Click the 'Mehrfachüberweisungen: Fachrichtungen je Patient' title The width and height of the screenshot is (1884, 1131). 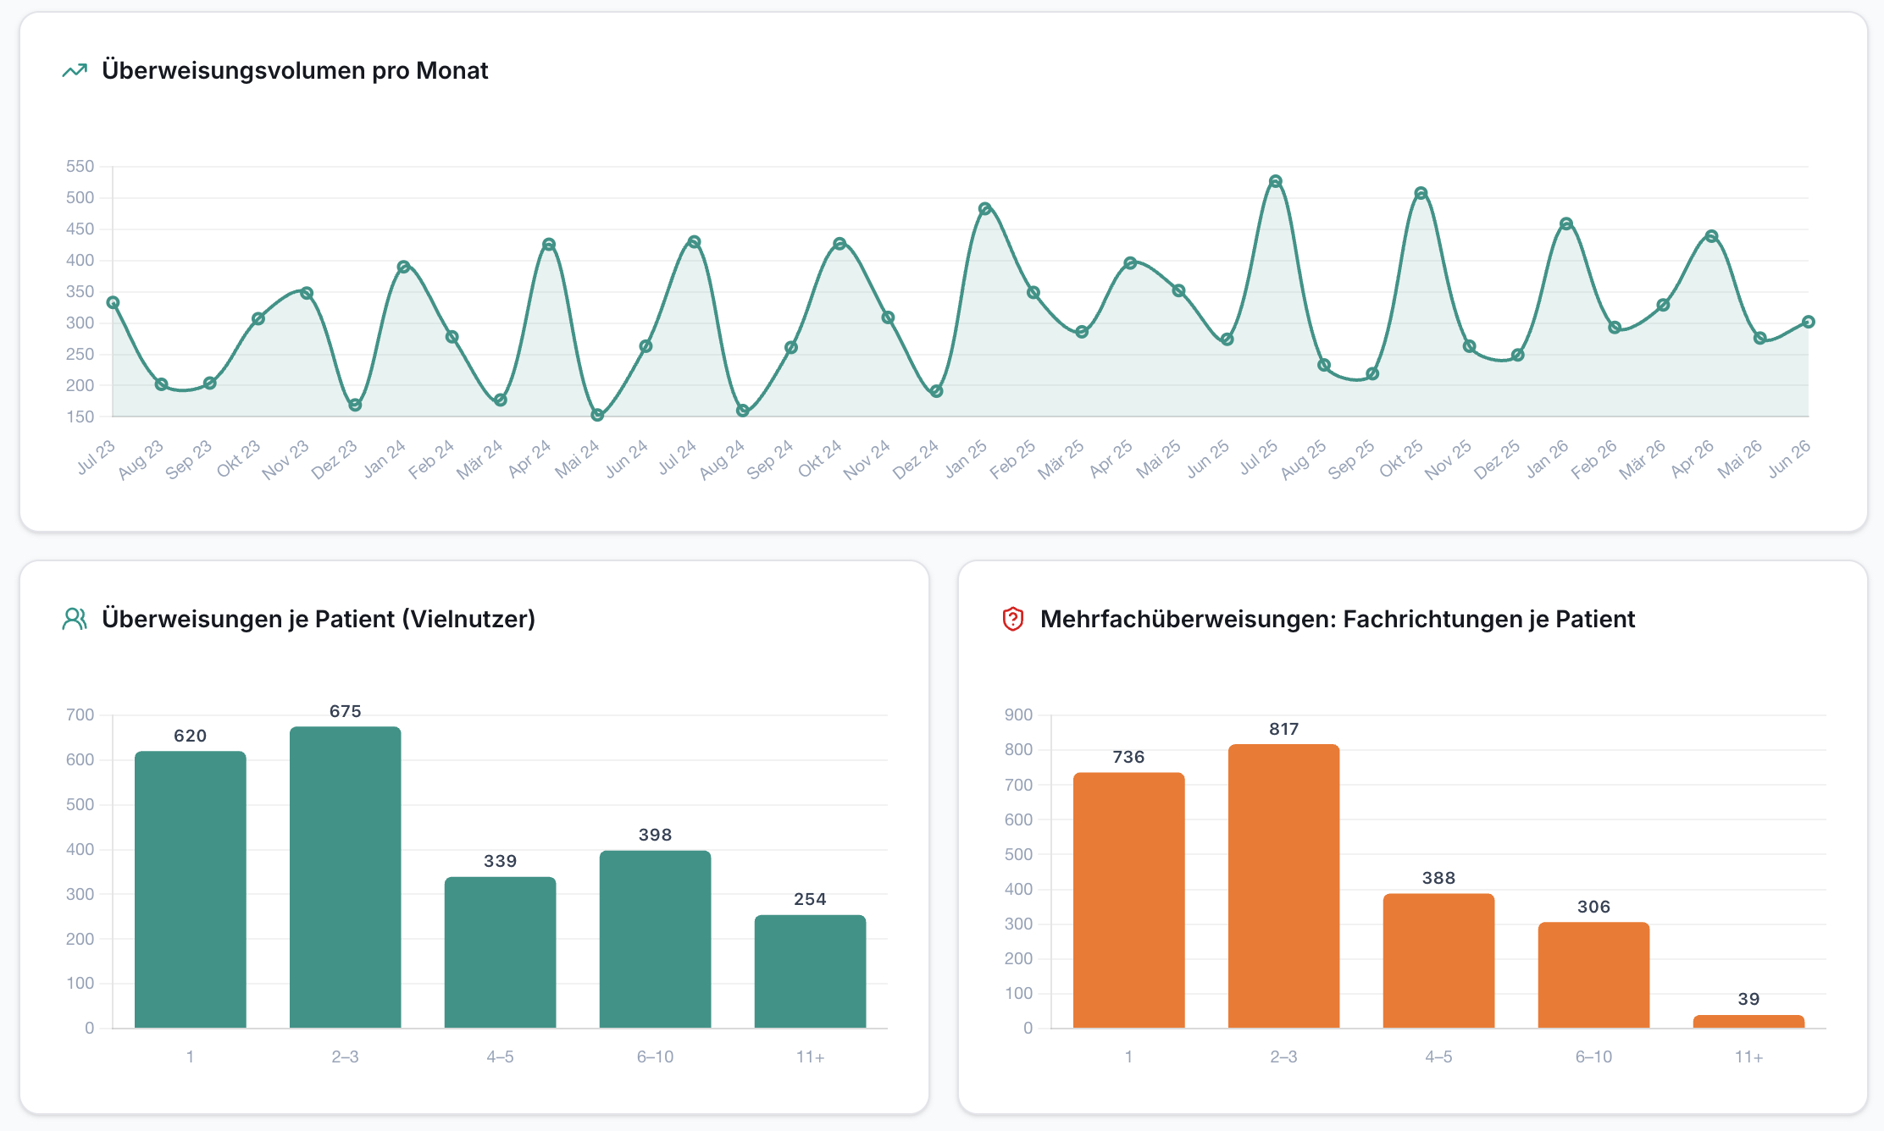(x=1338, y=619)
